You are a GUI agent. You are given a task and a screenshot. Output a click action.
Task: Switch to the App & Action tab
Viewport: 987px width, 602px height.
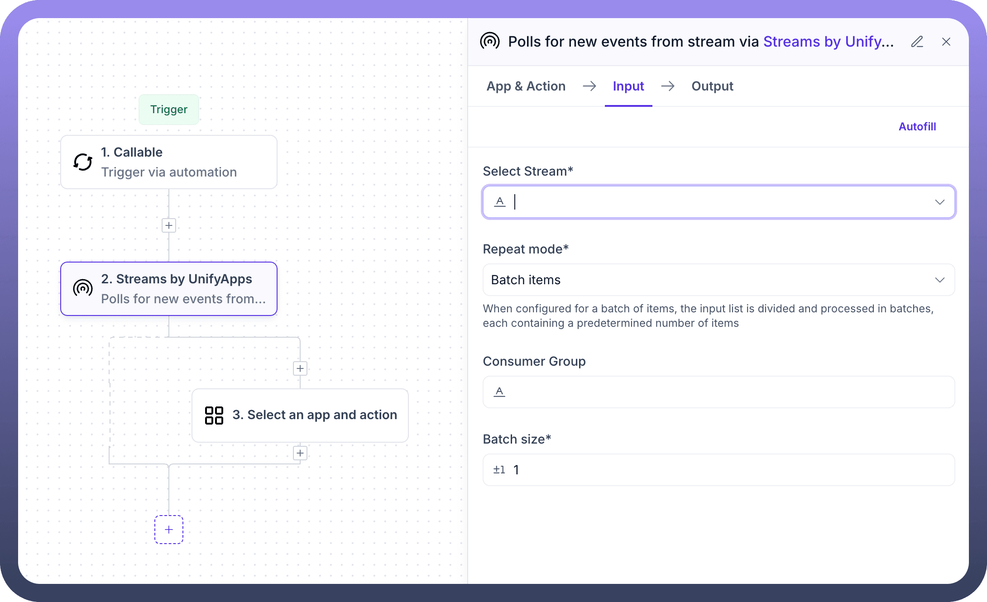[526, 86]
